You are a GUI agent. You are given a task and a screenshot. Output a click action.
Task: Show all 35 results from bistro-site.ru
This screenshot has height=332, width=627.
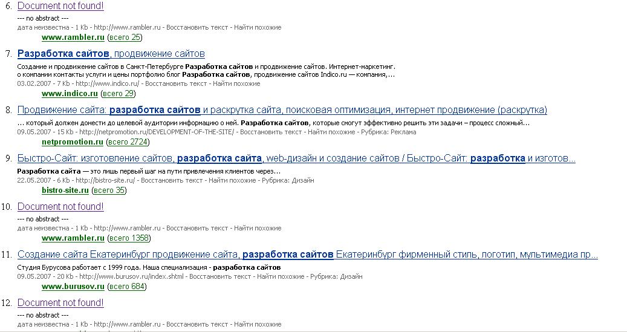pyautogui.click(x=109, y=190)
